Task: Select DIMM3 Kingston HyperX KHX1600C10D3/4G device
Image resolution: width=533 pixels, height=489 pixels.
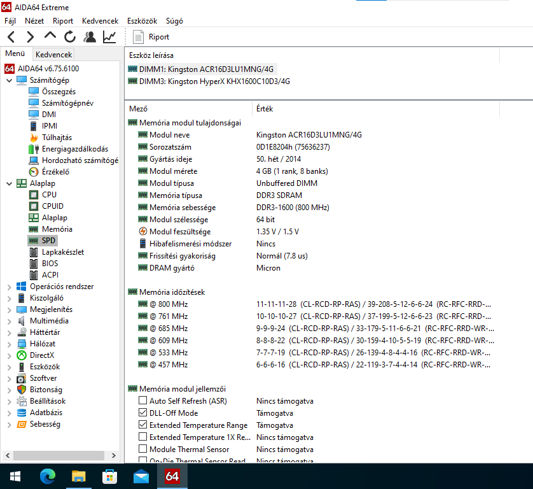Action: pos(214,81)
